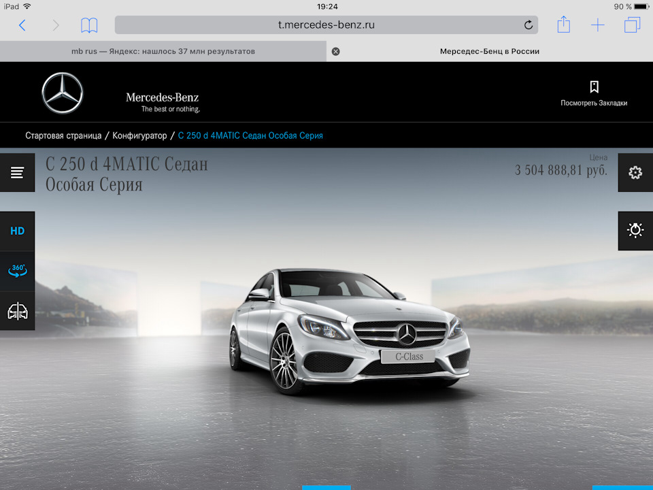Select the 'Мерседес-Бенц в России' tab
The height and width of the screenshot is (490, 653).
pyautogui.click(x=490, y=51)
